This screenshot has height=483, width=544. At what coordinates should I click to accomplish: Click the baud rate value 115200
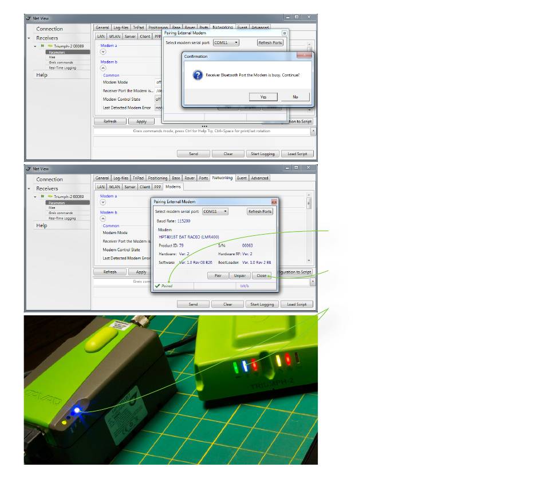pyautogui.click(x=184, y=221)
